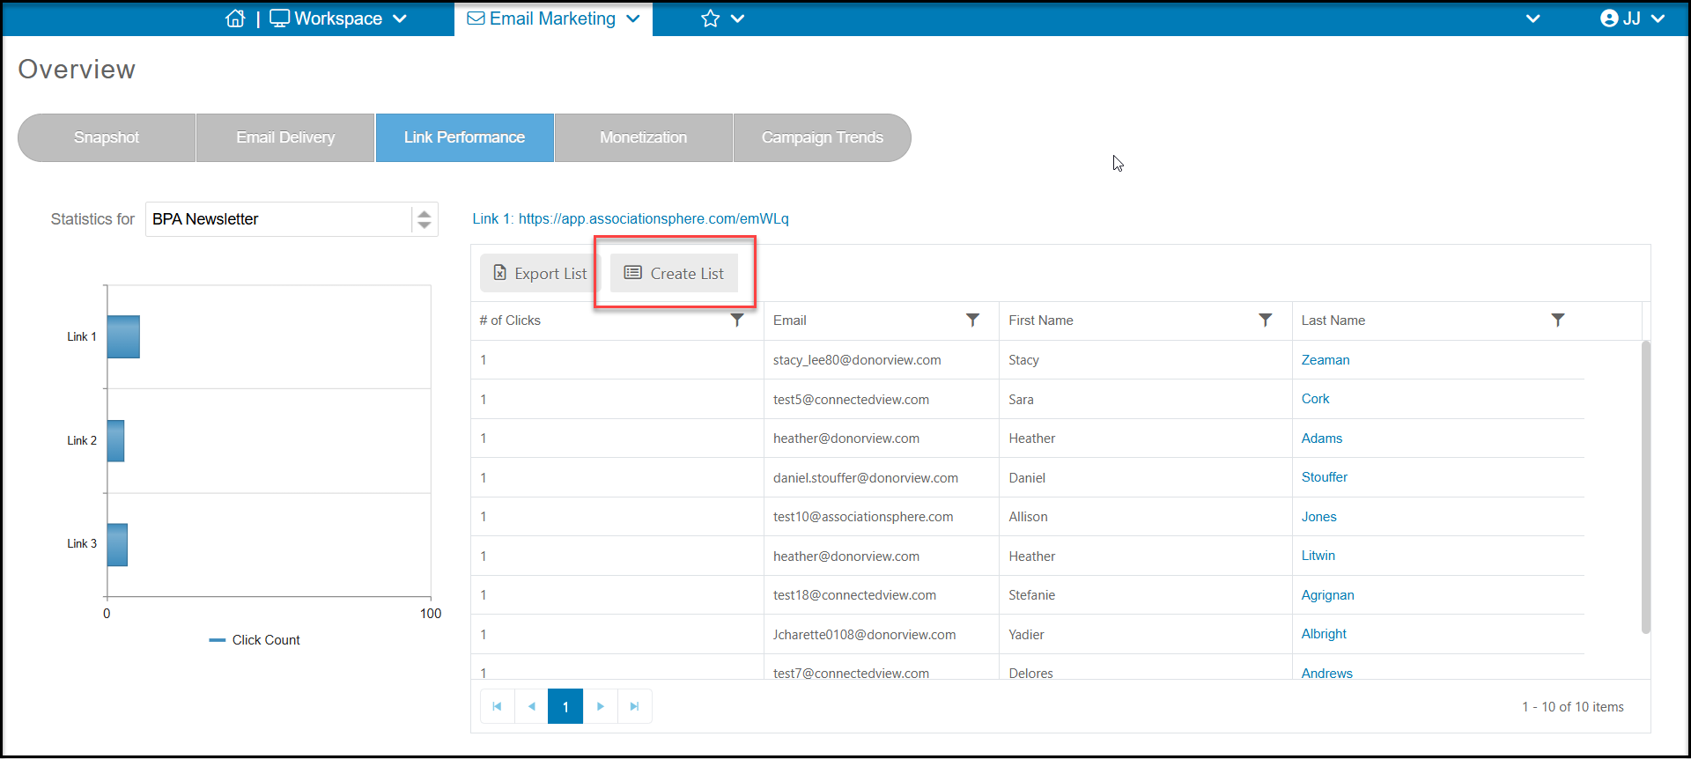This screenshot has height=759, width=1691.
Task: Go to the next results page
Action: [x=600, y=706]
